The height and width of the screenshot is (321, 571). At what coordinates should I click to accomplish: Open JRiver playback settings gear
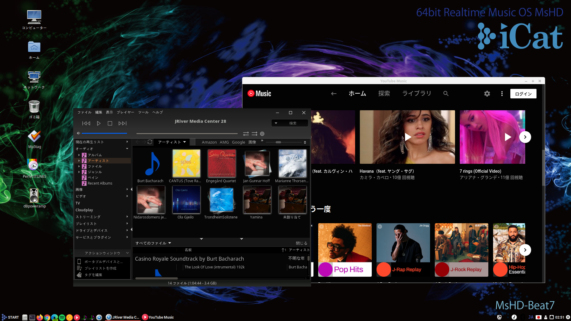click(x=262, y=134)
